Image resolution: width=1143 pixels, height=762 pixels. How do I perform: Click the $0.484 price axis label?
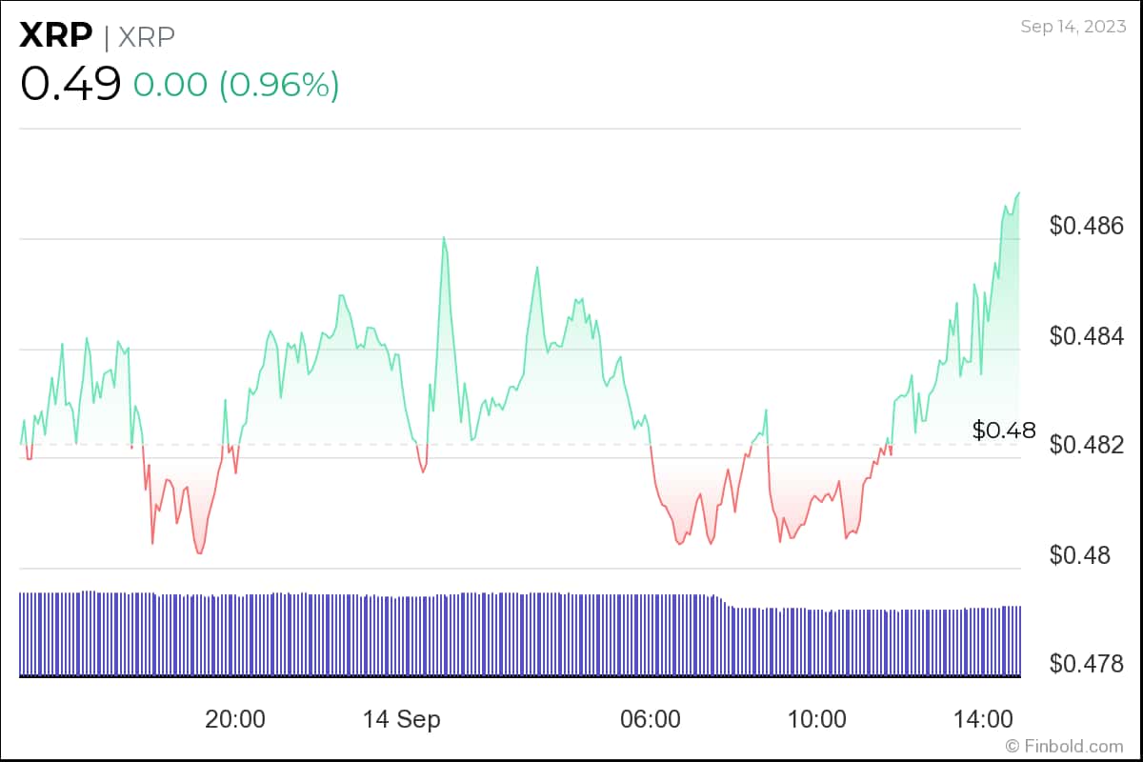coord(1087,335)
